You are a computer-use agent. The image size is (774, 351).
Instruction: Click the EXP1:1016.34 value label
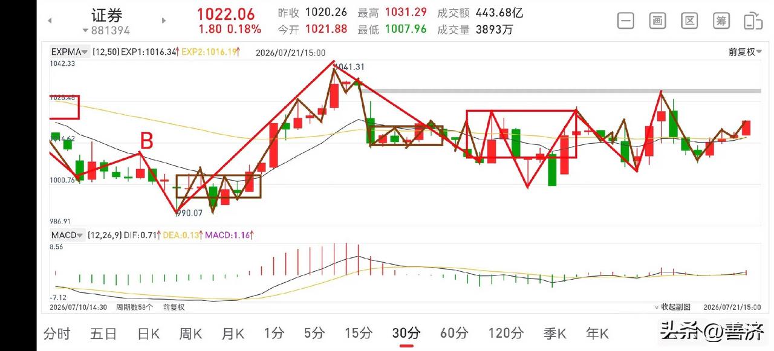click(x=151, y=53)
